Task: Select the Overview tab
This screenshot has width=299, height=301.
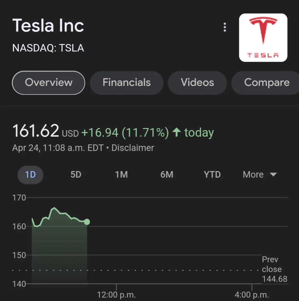Action: tap(48, 83)
